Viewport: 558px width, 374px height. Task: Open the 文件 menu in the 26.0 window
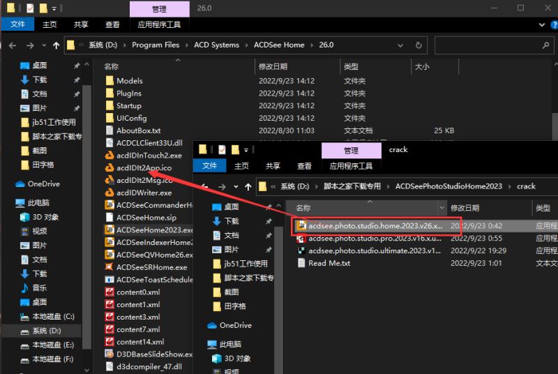point(17,24)
